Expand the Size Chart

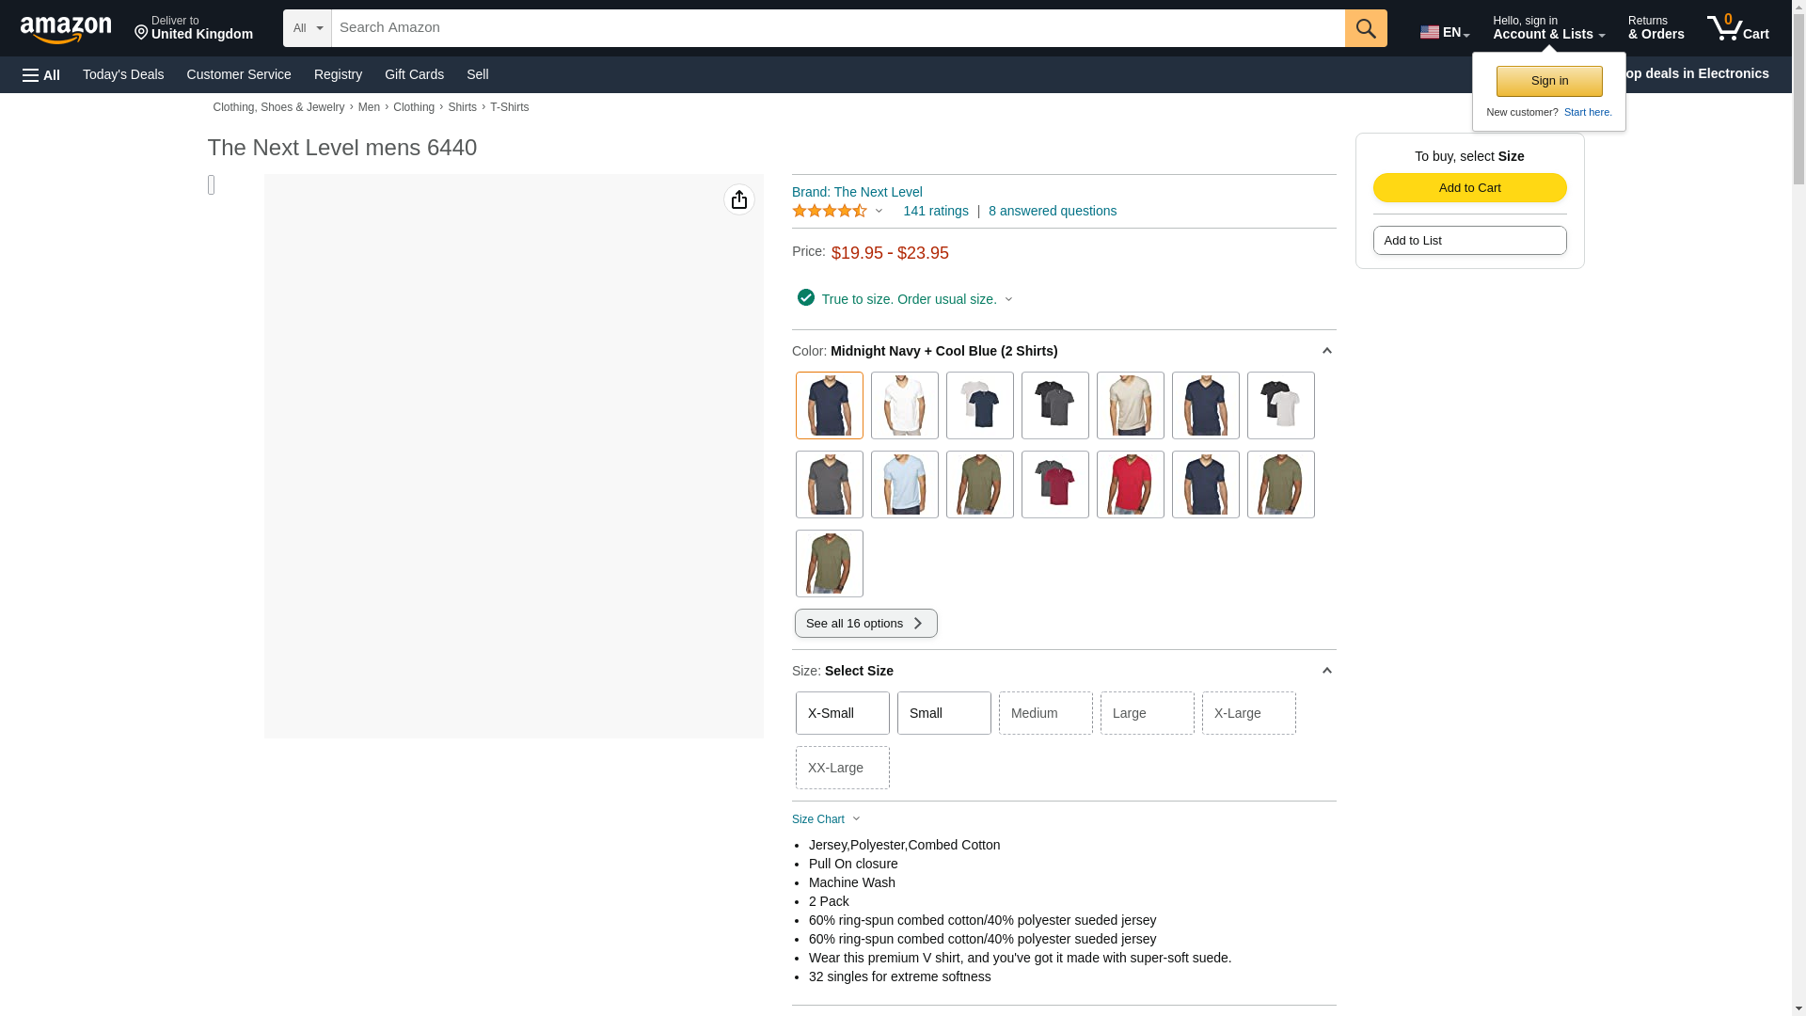pos(826,819)
